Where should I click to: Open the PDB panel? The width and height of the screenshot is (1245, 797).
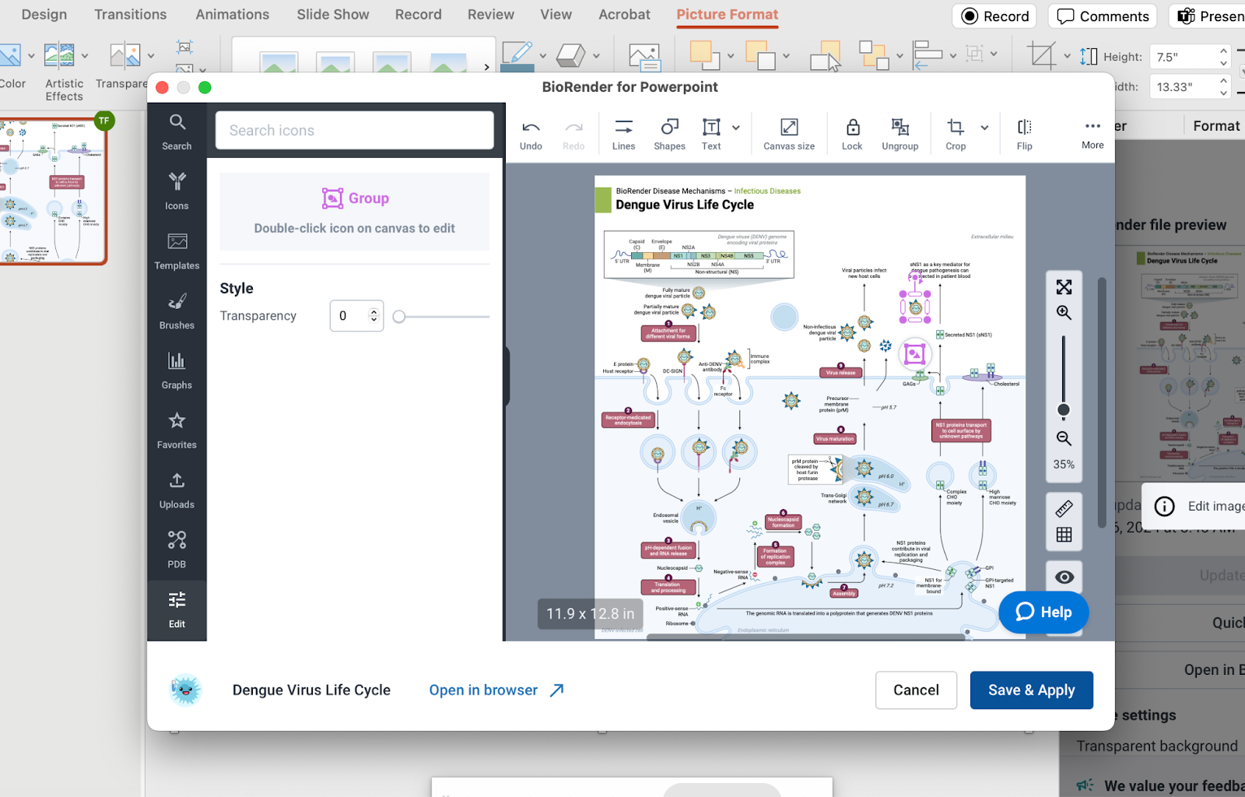177,549
